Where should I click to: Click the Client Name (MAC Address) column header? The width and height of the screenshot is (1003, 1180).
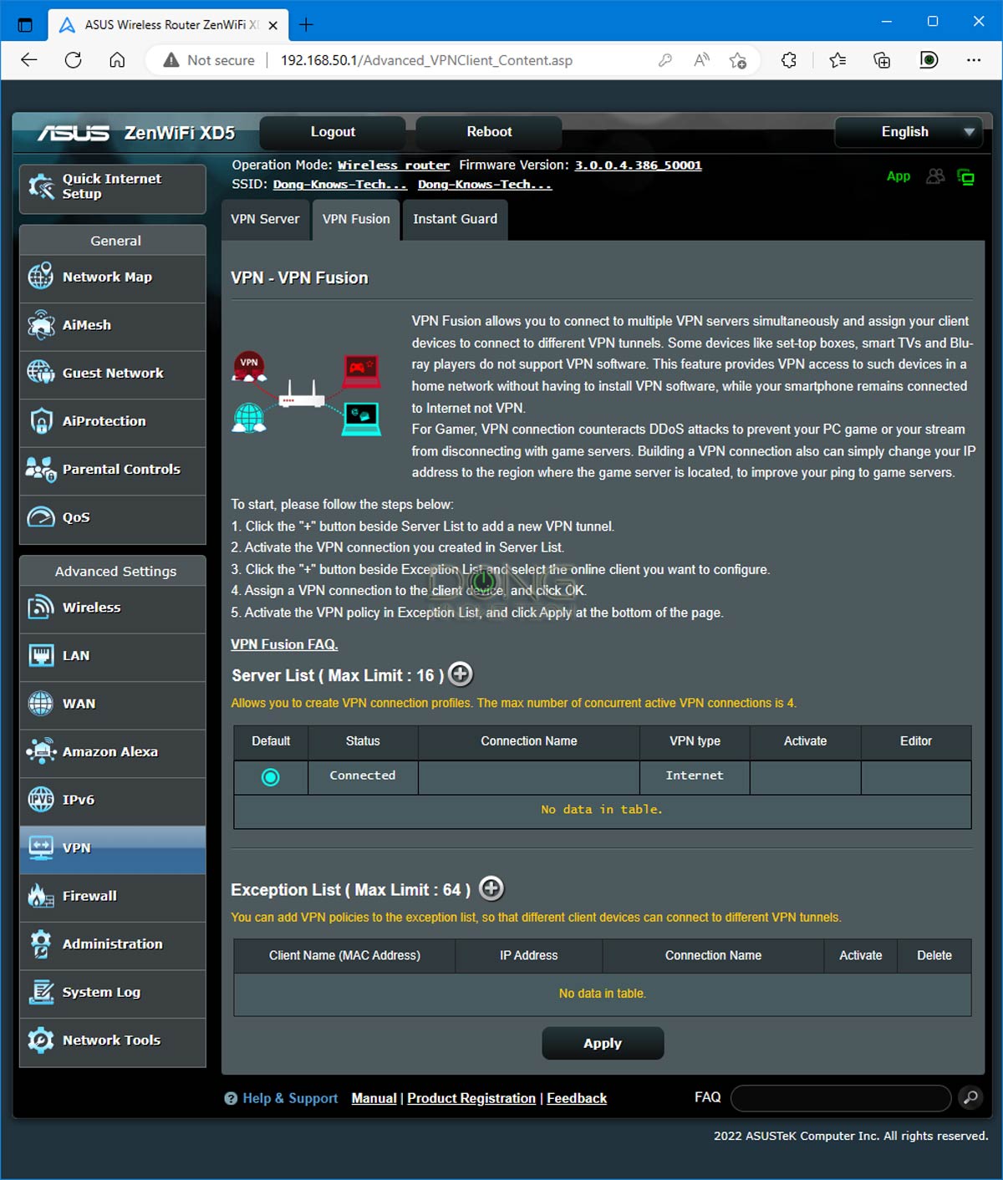[344, 955]
